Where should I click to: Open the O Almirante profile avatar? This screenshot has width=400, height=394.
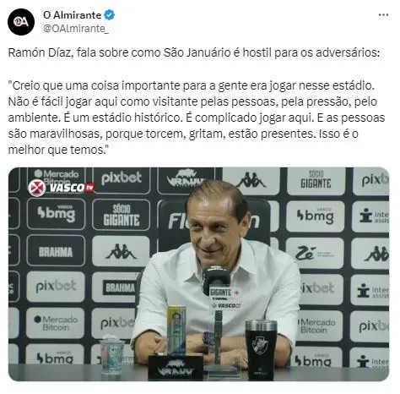pos(21,22)
